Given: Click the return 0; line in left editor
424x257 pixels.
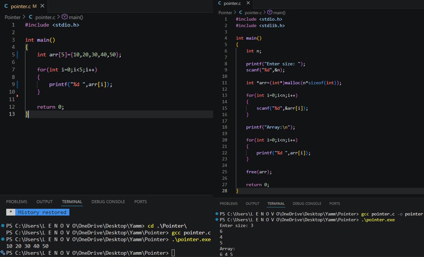Looking at the screenshot, I should tap(50, 107).
